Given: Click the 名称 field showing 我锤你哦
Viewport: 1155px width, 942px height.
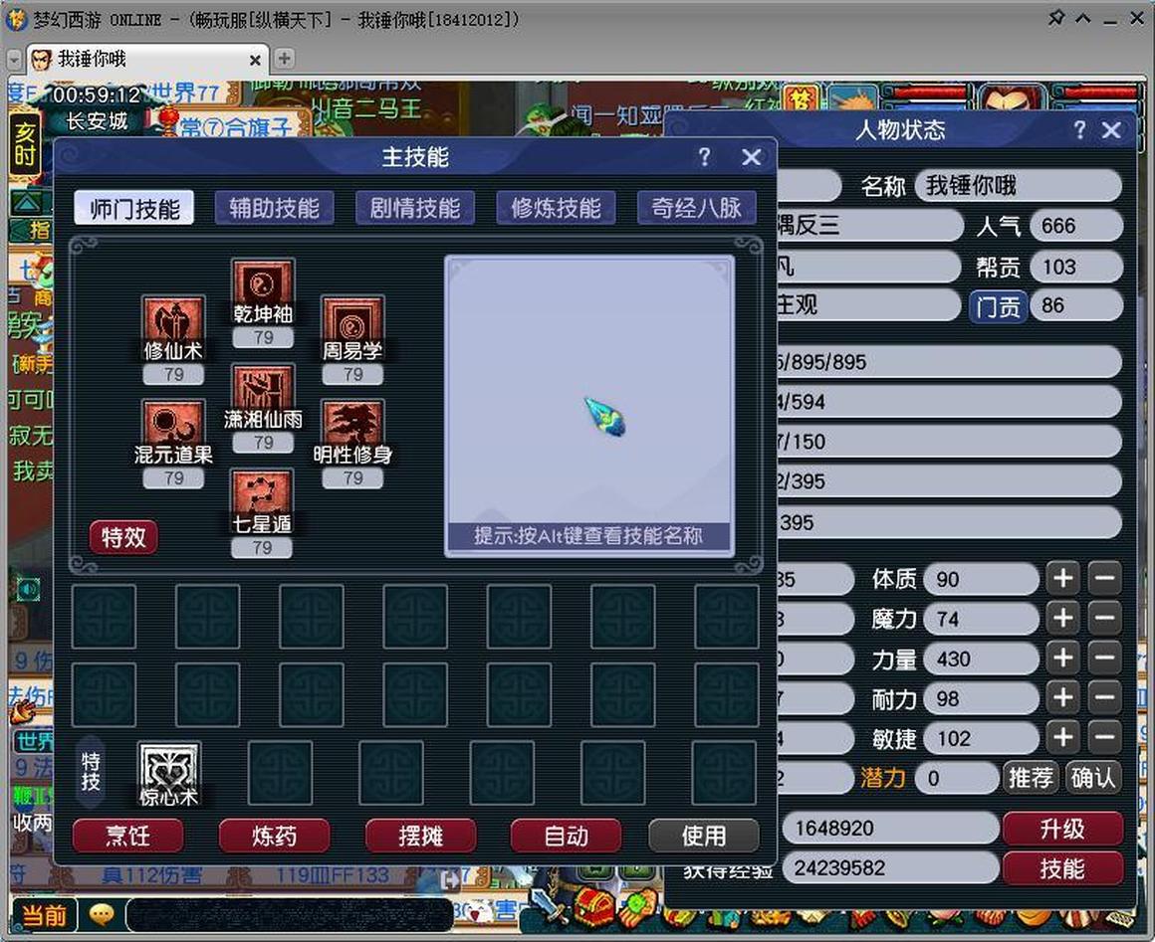Looking at the screenshot, I should [x=1019, y=185].
